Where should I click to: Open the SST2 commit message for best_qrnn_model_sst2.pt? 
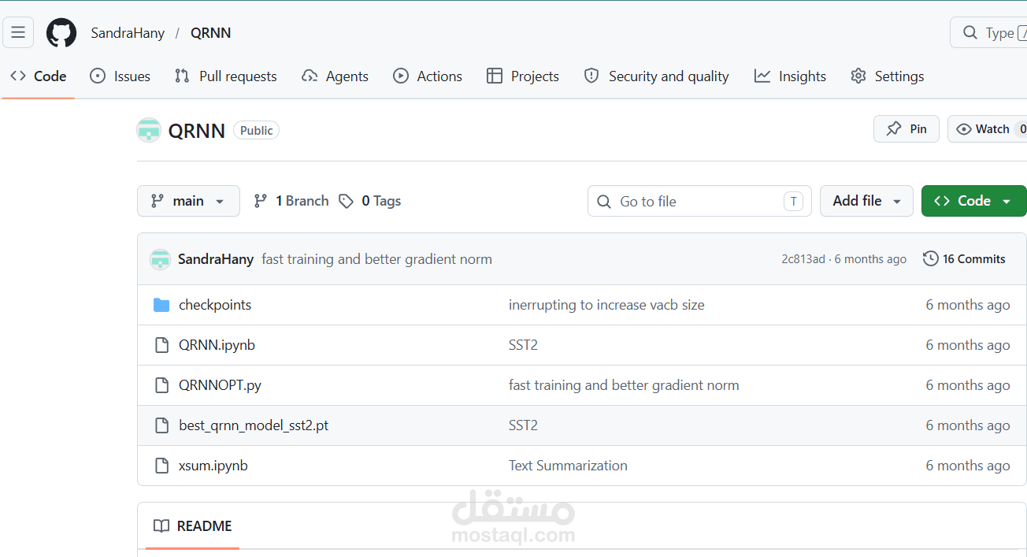pyautogui.click(x=523, y=425)
